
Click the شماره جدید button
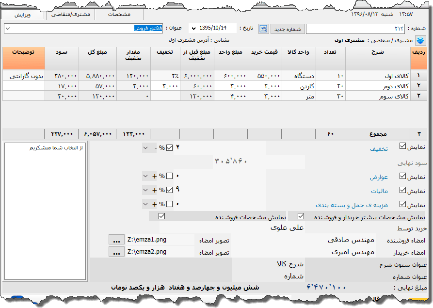point(288,28)
